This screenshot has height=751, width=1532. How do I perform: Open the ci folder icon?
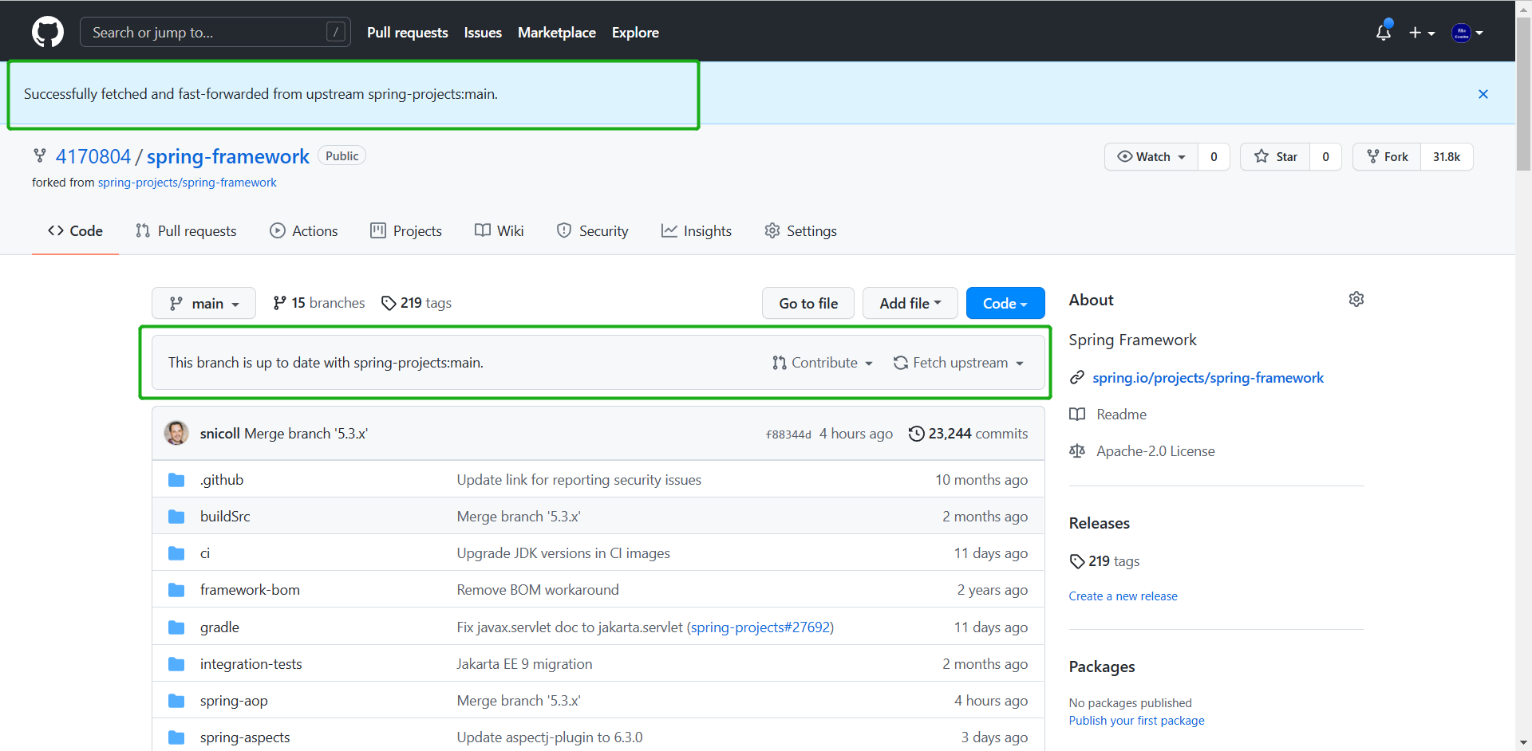(x=176, y=553)
